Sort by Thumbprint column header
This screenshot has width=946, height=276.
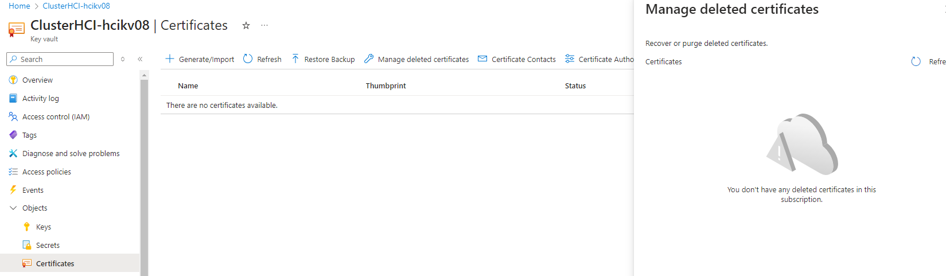(386, 85)
